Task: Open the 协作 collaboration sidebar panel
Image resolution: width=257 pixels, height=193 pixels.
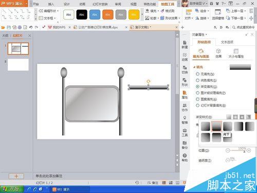Action: pos(185,108)
